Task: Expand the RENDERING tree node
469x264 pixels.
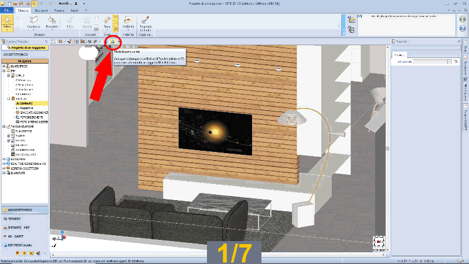Action: 4,159
